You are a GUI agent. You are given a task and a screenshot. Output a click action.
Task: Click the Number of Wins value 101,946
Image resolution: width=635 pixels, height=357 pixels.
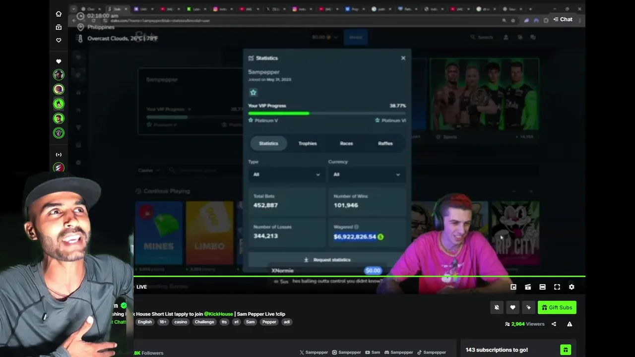pyautogui.click(x=346, y=205)
